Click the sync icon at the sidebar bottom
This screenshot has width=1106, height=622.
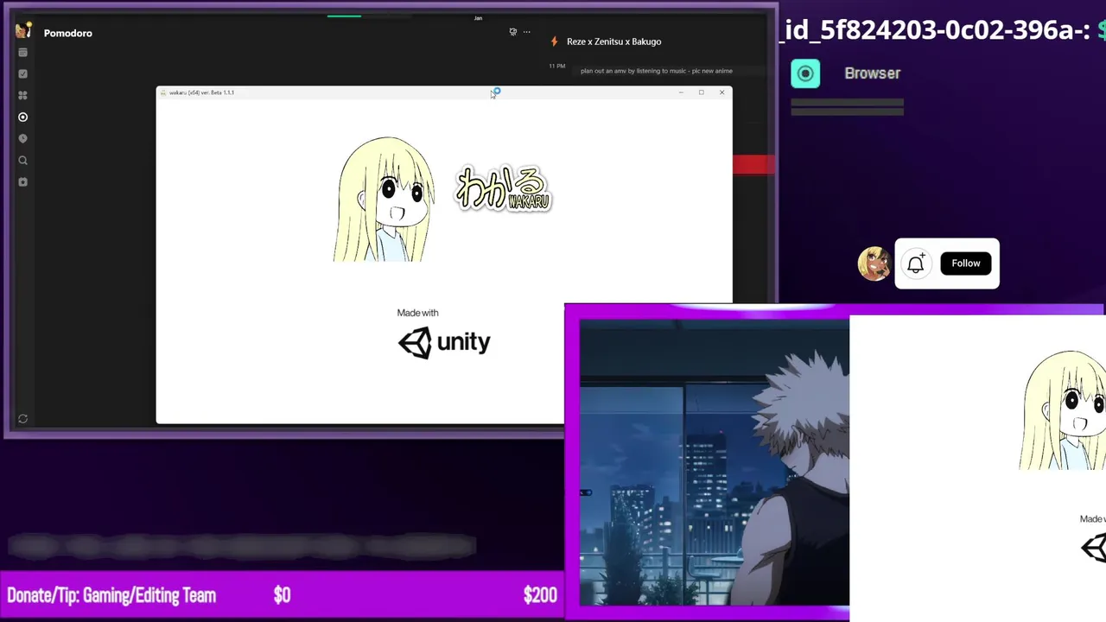(23, 419)
